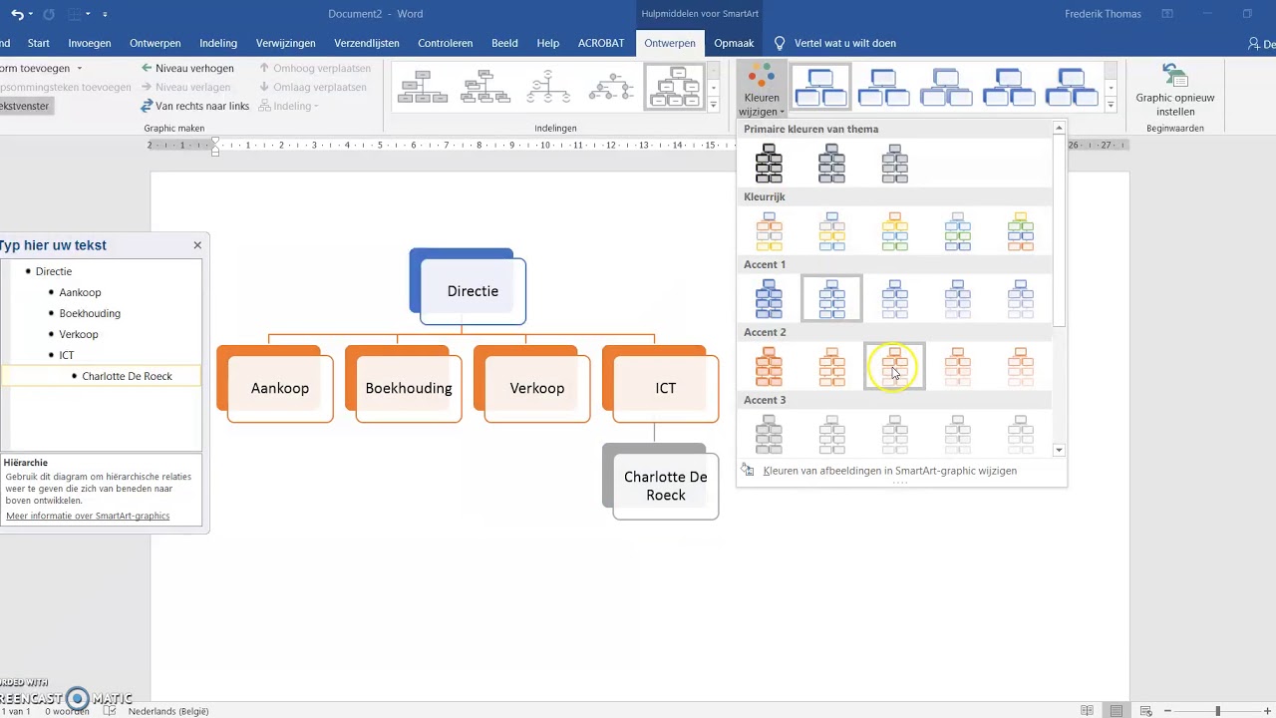This screenshot has width=1276, height=718.
Task: Open the Verzendlijsten ribbon tab
Action: (x=367, y=43)
